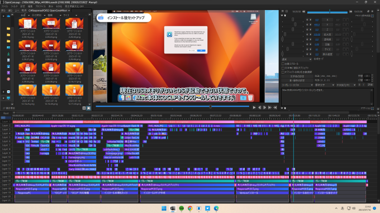Image resolution: width=380 pixels, height=213 pixels.
Task: Open the explorer path combo box dropdown
Action: (x=69, y=11)
